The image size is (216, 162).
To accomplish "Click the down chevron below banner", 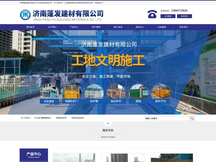I will point(108,123).
